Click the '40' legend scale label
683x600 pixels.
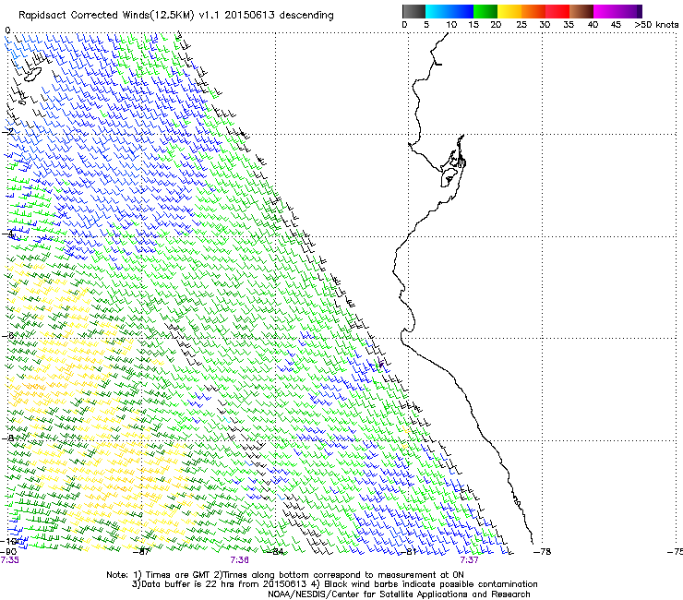(593, 25)
